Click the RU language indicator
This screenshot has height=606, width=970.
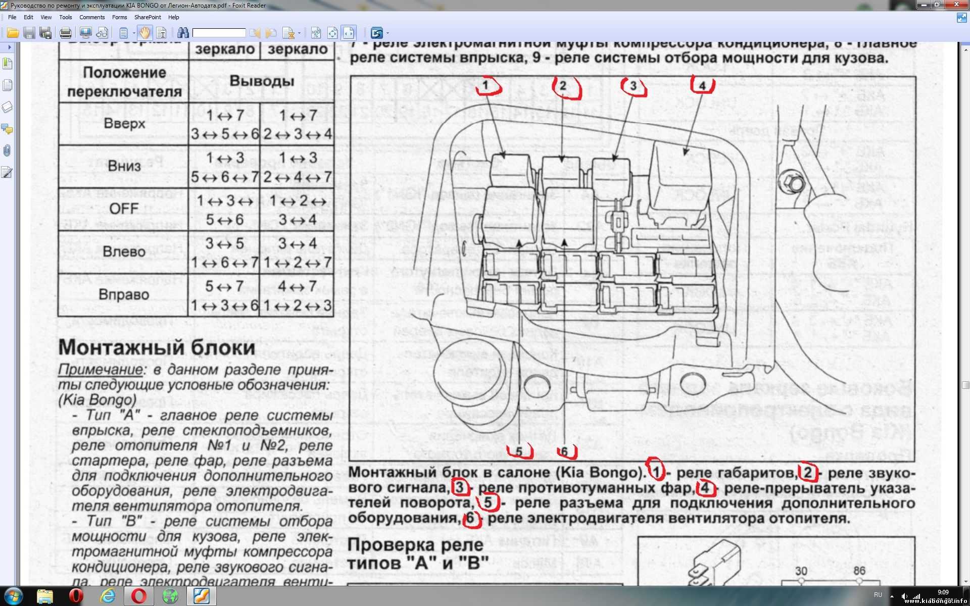[878, 595]
